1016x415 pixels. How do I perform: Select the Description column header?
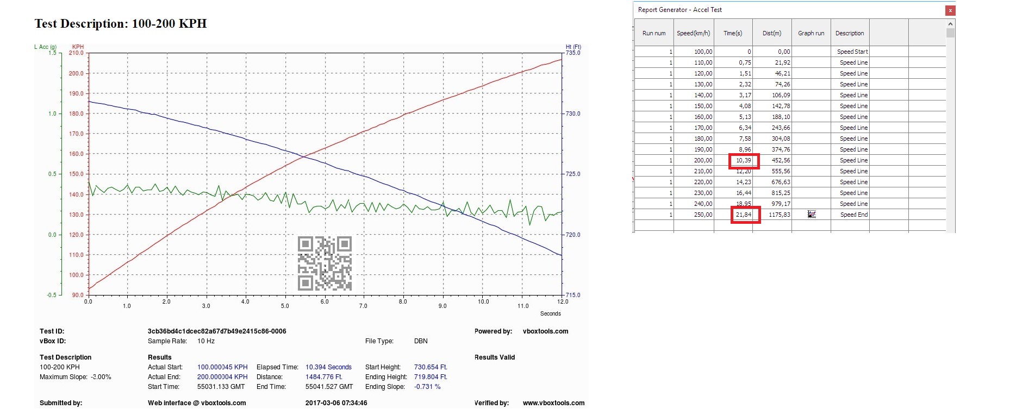849,33
